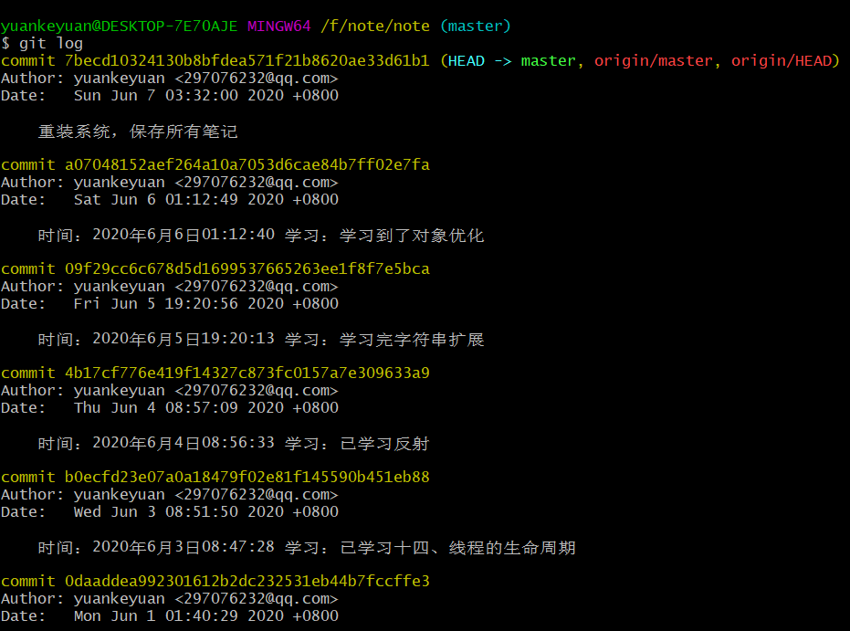
Task: Click the /f/note/note path text
Action: 375,26
